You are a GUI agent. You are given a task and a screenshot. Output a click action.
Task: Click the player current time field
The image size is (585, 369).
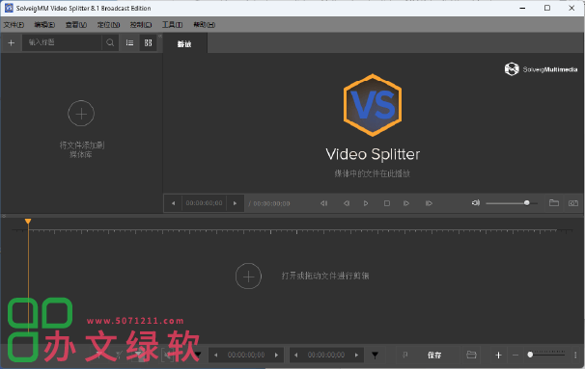pyautogui.click(x=204, y=203)
